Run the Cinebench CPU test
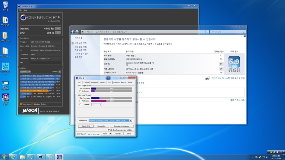Screen dimensions: 285x160 [58, 33]
